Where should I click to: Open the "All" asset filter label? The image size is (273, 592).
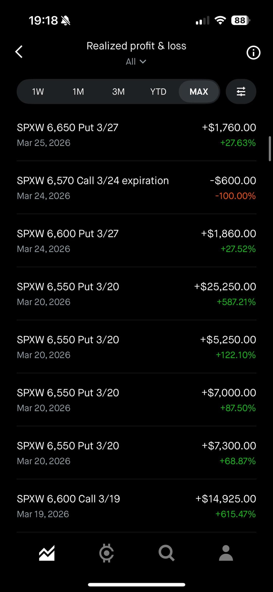point(131,61)
